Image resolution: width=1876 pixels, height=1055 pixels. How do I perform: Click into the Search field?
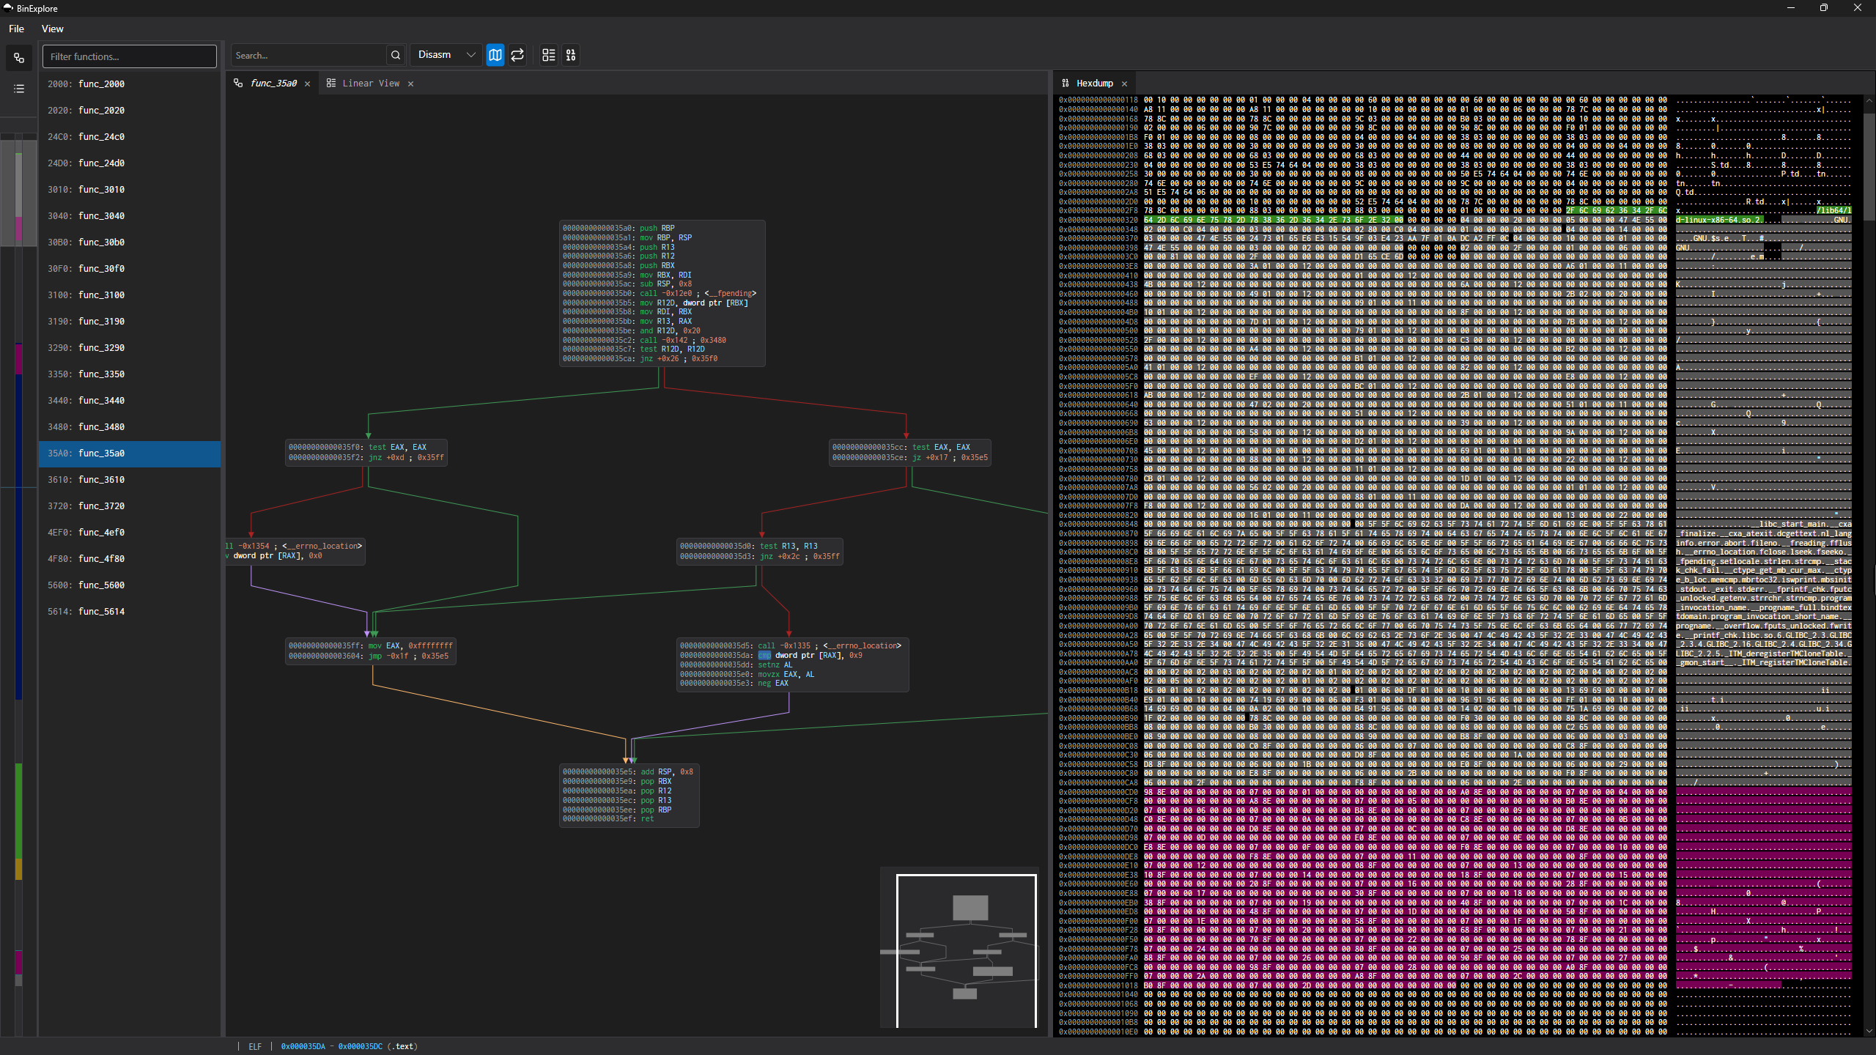309,55
